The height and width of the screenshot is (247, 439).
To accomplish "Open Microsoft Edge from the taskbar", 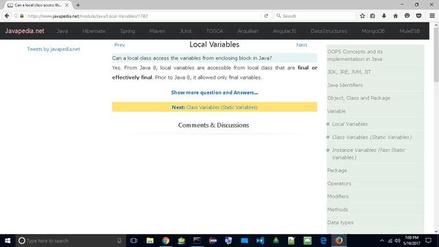I will tap(323, 241).
